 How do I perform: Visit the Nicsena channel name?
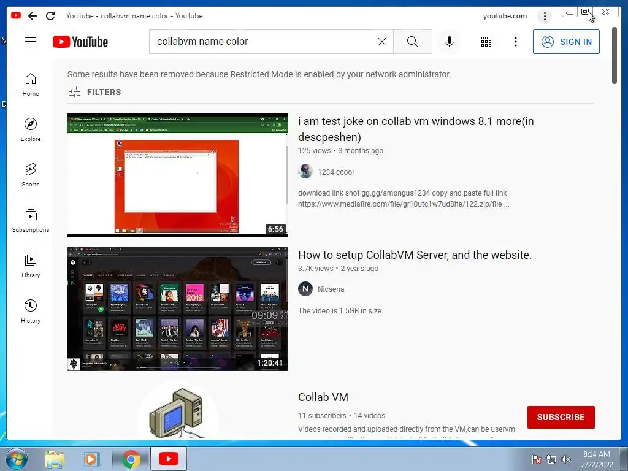(x=331, y=289)
